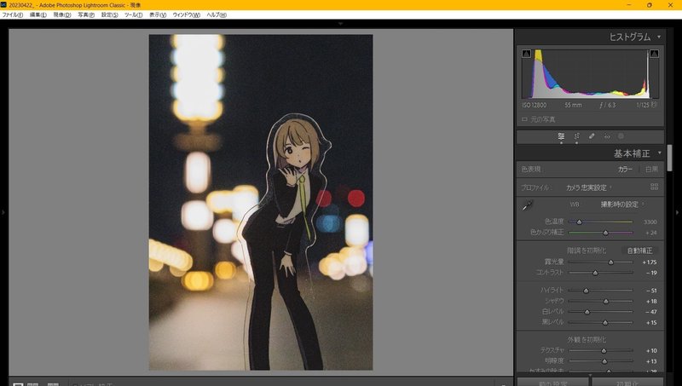The image size is (682, 386).
Task: Select the Edit (sliders) tool icon
Action: pyautogui.click(x=561, y=136)
